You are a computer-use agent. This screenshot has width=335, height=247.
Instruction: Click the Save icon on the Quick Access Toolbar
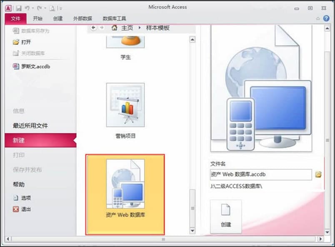point(18,7)
